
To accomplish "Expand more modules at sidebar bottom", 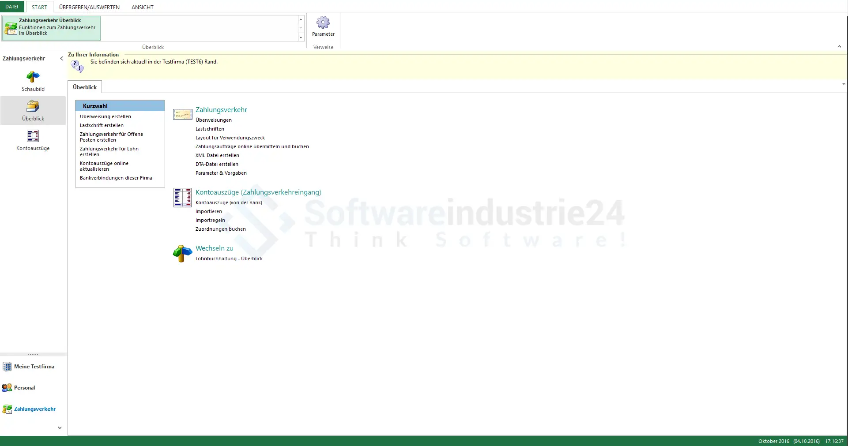I will [60, 427].
